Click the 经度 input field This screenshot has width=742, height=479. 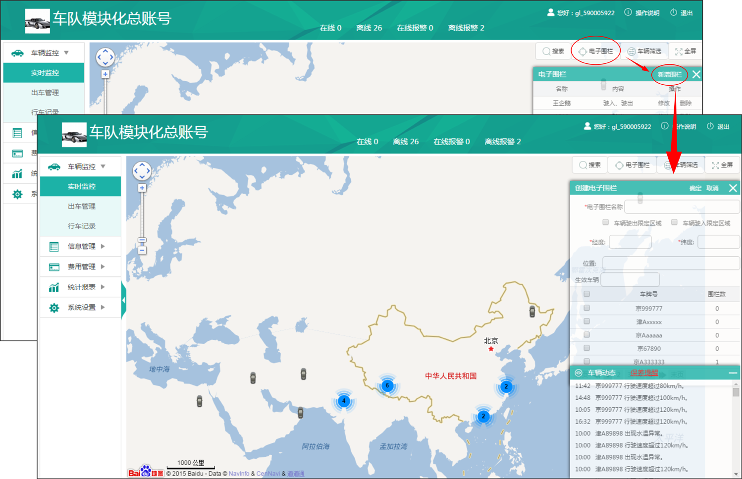point(630,242)
